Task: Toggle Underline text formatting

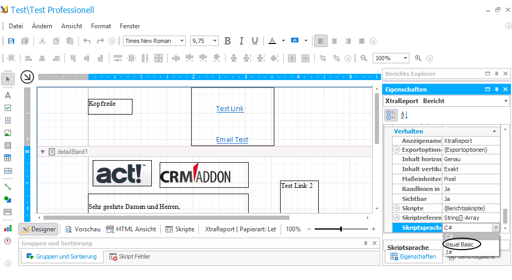Action: (x=255, y=41)
